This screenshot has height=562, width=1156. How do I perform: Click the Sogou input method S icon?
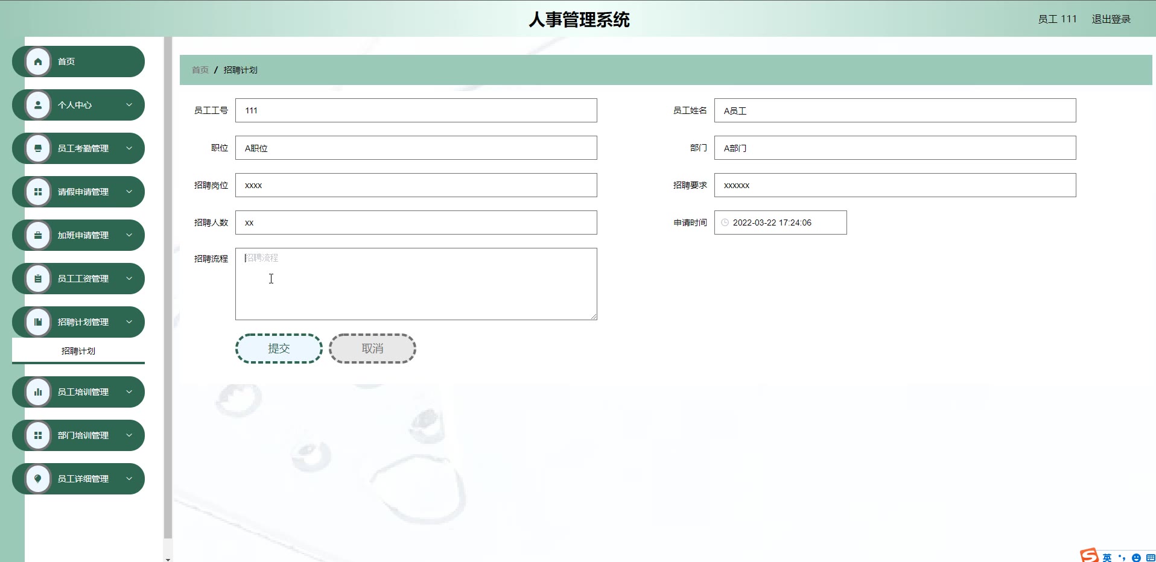pos(1089,555)
